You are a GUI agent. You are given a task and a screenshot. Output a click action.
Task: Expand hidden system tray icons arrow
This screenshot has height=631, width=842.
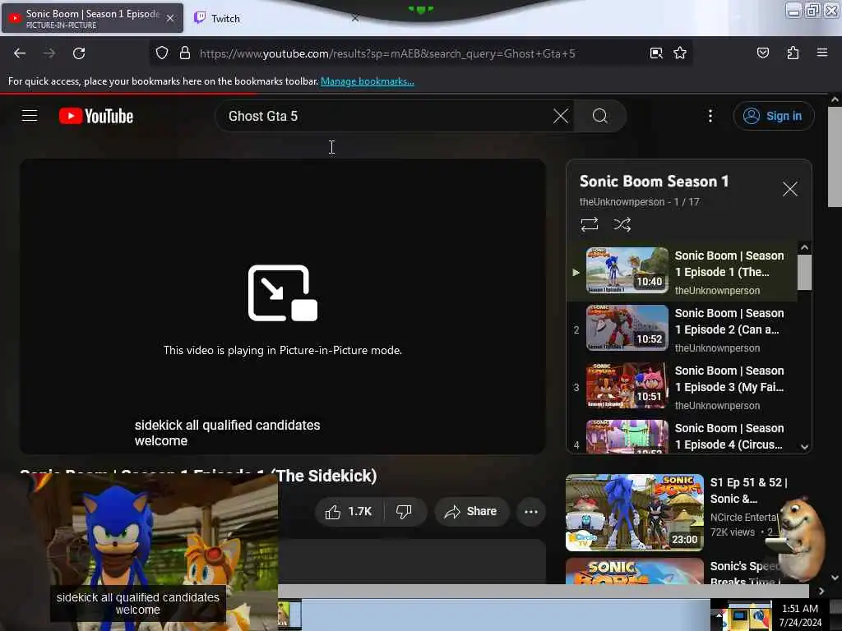(719, 615)
